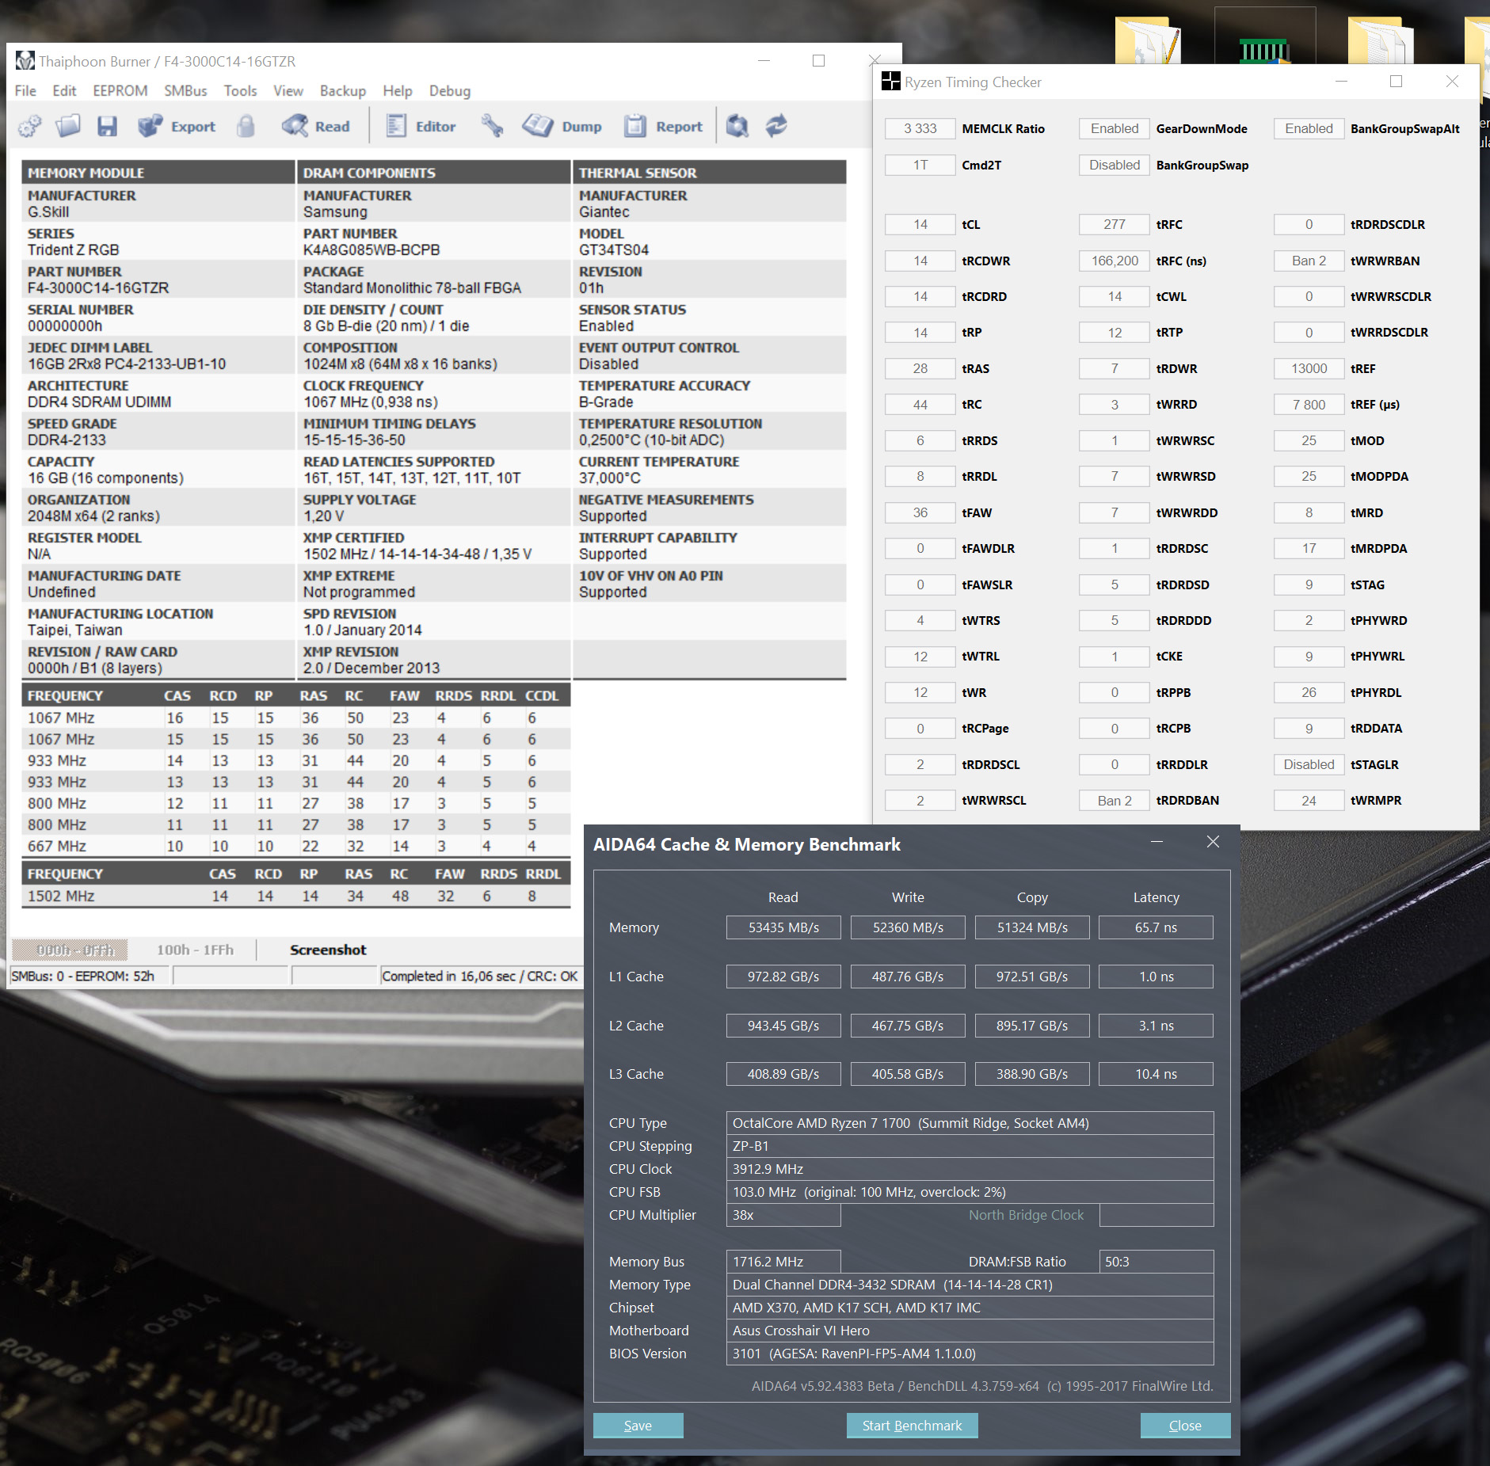Image resolution: width=1490 pixels, height=1466 pixels.
Task: Open a file with the folder toolbar icon
Action: [68, 126]
